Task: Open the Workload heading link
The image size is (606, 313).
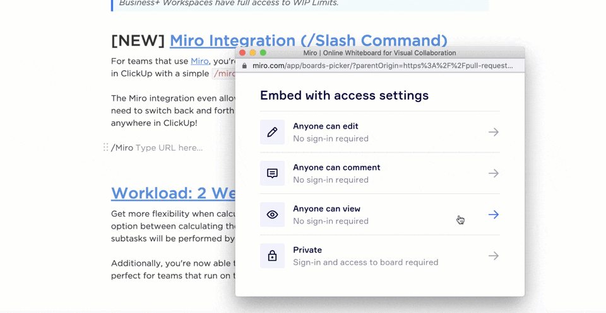Action: point(173,193)
